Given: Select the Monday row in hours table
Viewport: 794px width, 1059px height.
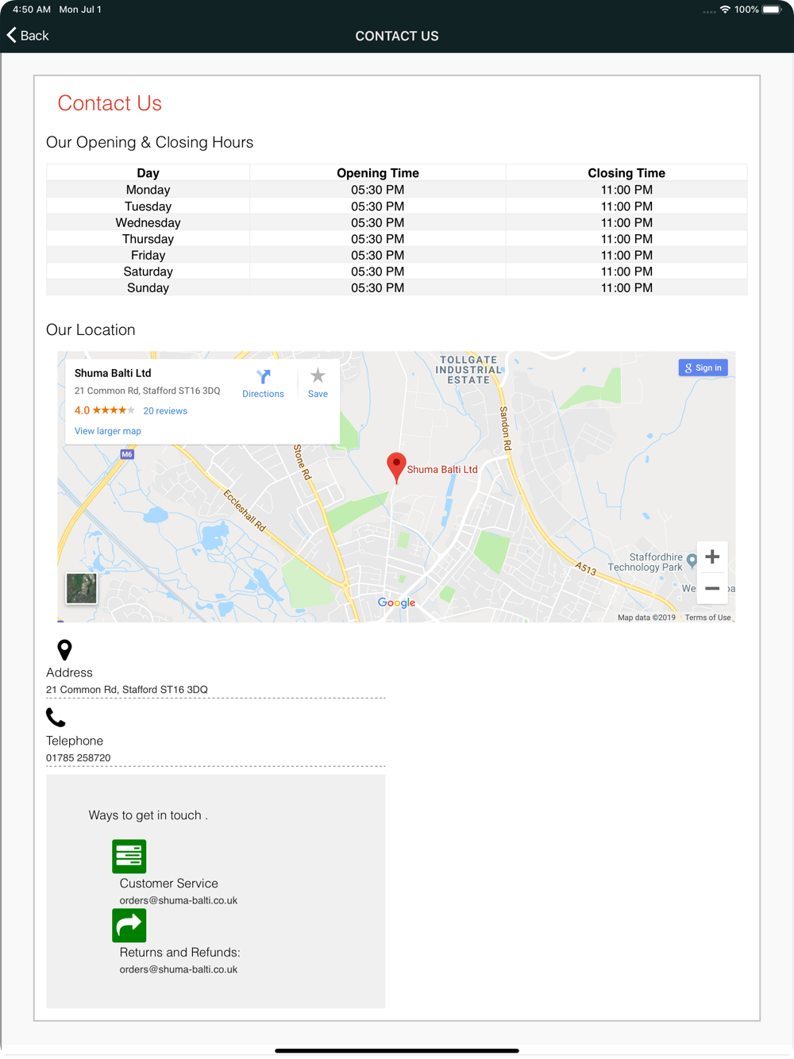Looking at the screenshot, I should pyautogui.click(x=397, y=190).
